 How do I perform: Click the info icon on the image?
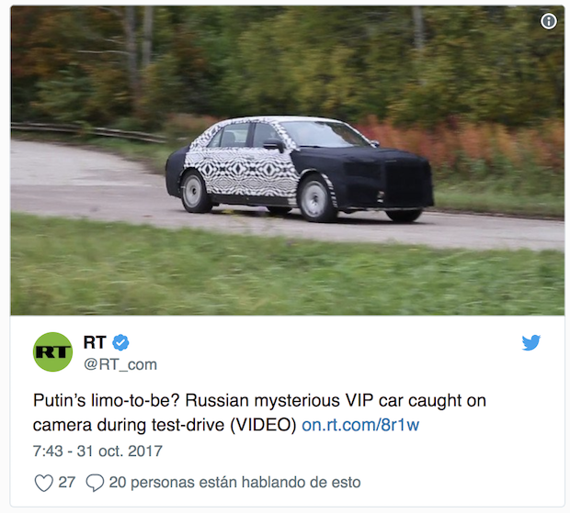548,21
